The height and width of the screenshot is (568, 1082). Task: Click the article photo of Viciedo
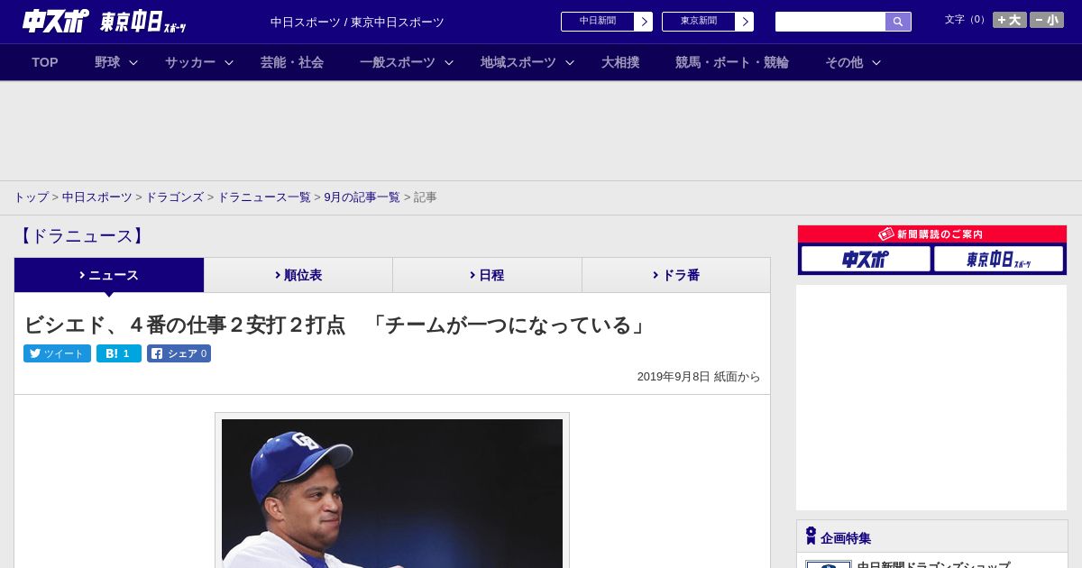tap(392, 493)
